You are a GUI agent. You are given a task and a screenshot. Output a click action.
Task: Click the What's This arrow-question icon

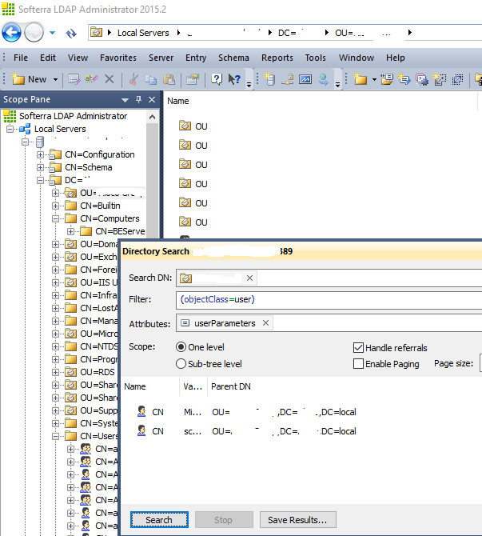[x=234, y=79]
